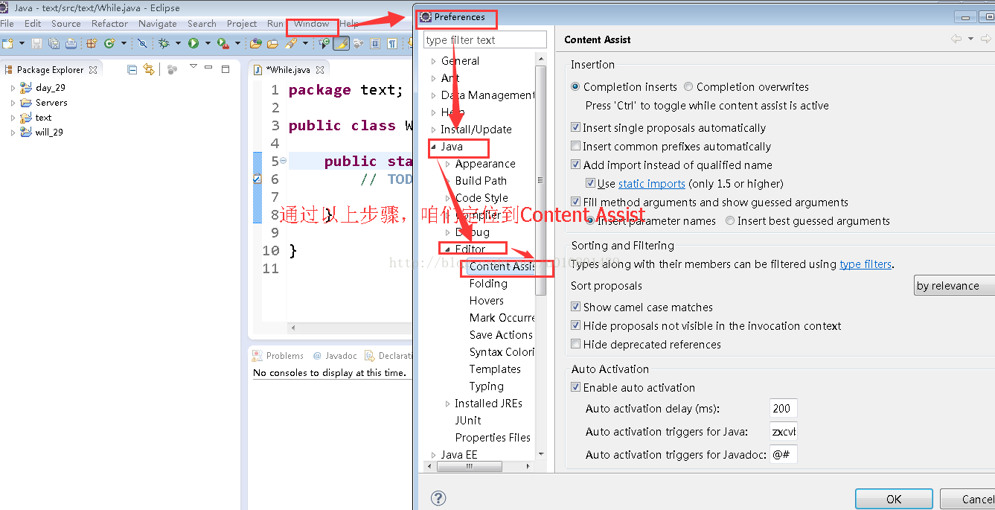The image size is (995, 510).
Task: Click the New Java Class icon
Action: click(x=109, y=43)
